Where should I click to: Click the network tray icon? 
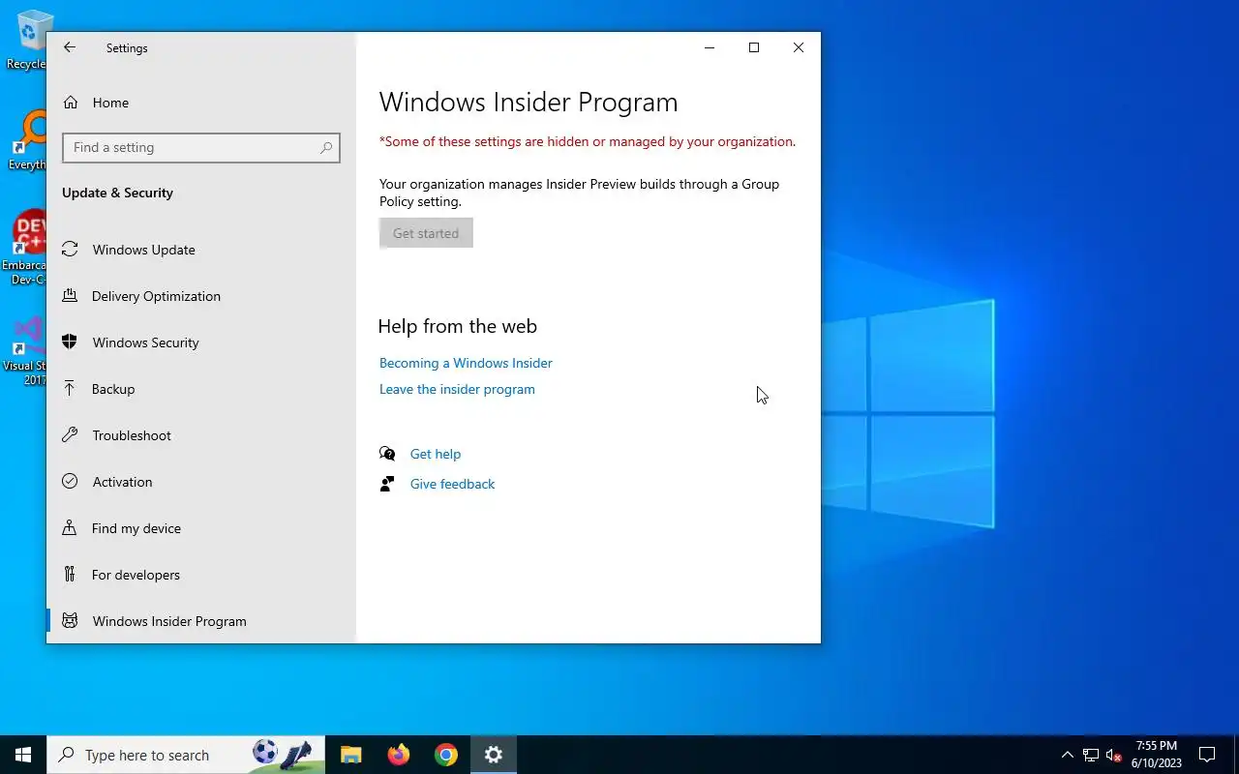click(x=1091, y=756)
